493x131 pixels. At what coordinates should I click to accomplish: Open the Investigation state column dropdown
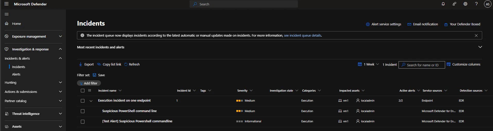coord(297,91)
